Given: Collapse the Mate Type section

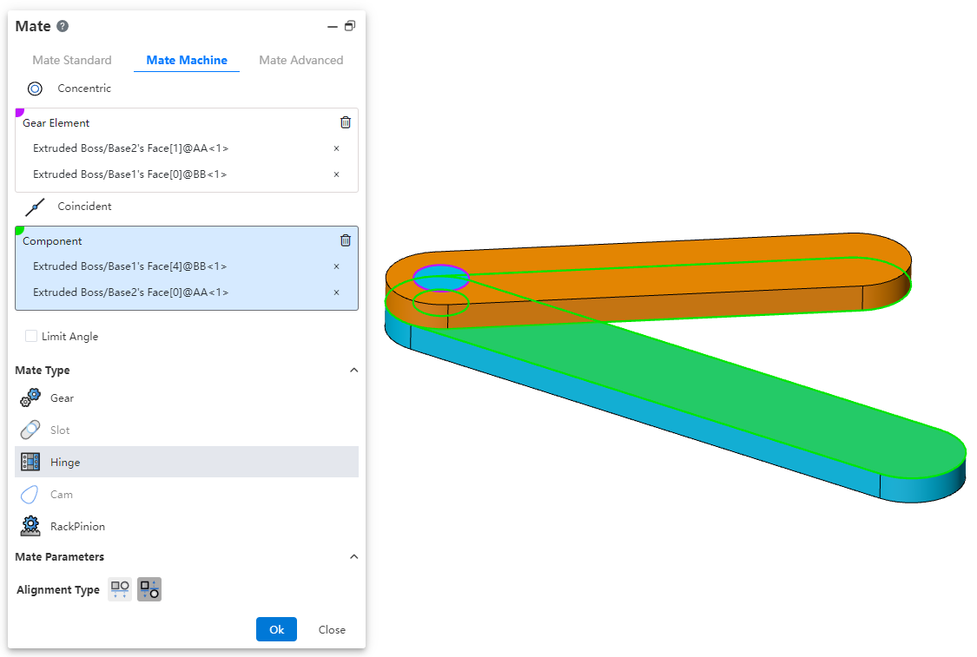Looking at the screenshot, I should (353, 370).
